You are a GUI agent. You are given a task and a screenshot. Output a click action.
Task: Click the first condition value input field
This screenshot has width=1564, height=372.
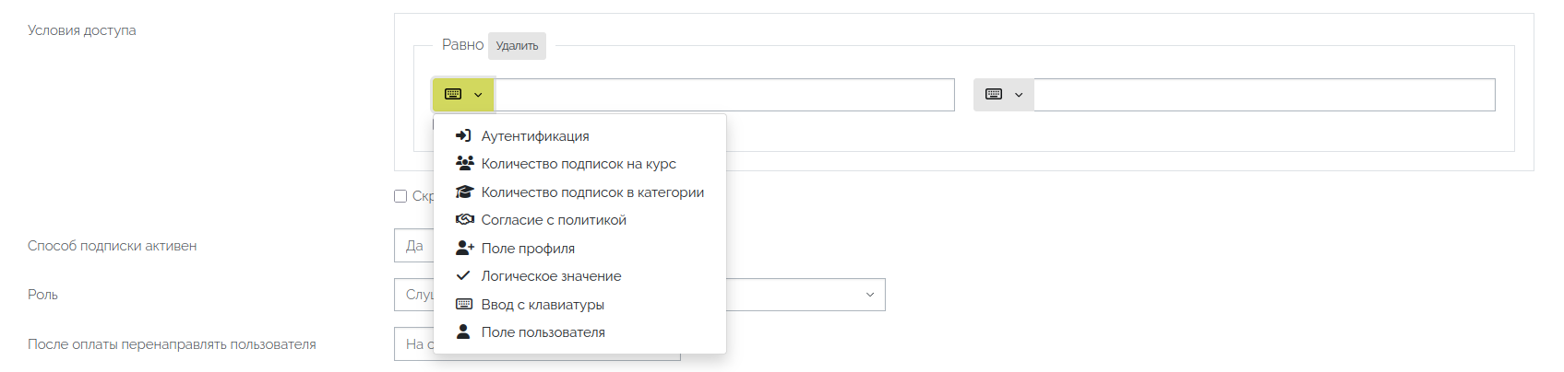(724, 95)
